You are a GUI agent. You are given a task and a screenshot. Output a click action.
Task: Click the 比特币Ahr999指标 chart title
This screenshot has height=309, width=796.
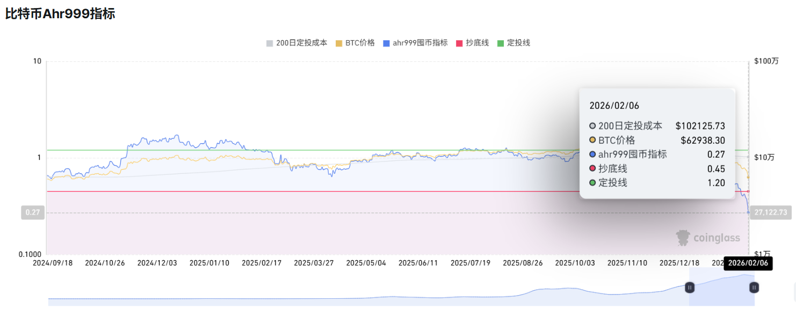[x=60, y=14]
